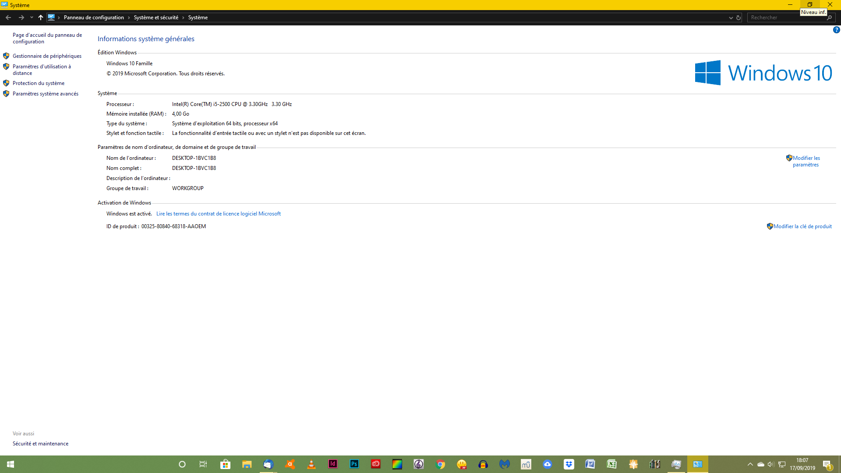The image size is (841, 473).
Task: Open the treble clef music app
Action: point(418,464)
